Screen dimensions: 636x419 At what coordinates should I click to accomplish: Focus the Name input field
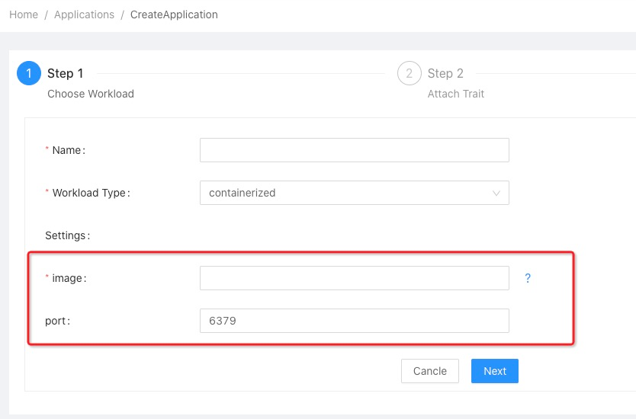coord(354,150)
